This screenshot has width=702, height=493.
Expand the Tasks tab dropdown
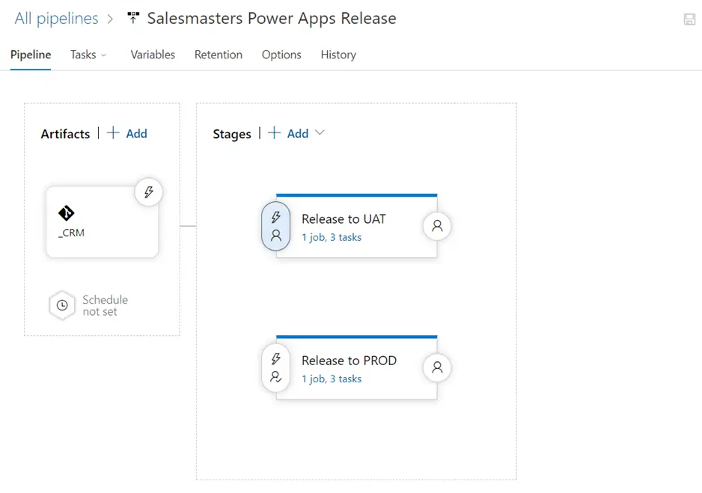pos(103,55)
